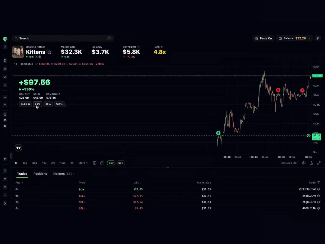Switch to the Positions tab
The width and height of the screenshot is (325, 244).
[40, 174]
